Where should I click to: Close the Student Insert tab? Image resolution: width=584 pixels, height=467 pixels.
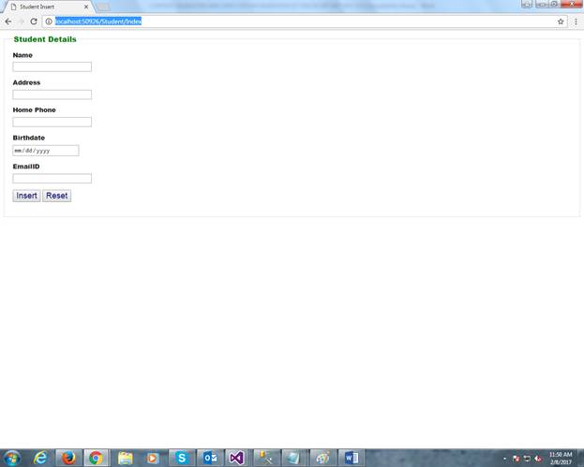(x=86, y=7)
